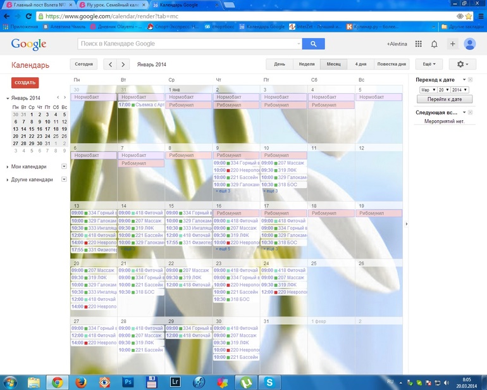
Task: Launch Photoshop from the taskbar
Action: [127, 382]
